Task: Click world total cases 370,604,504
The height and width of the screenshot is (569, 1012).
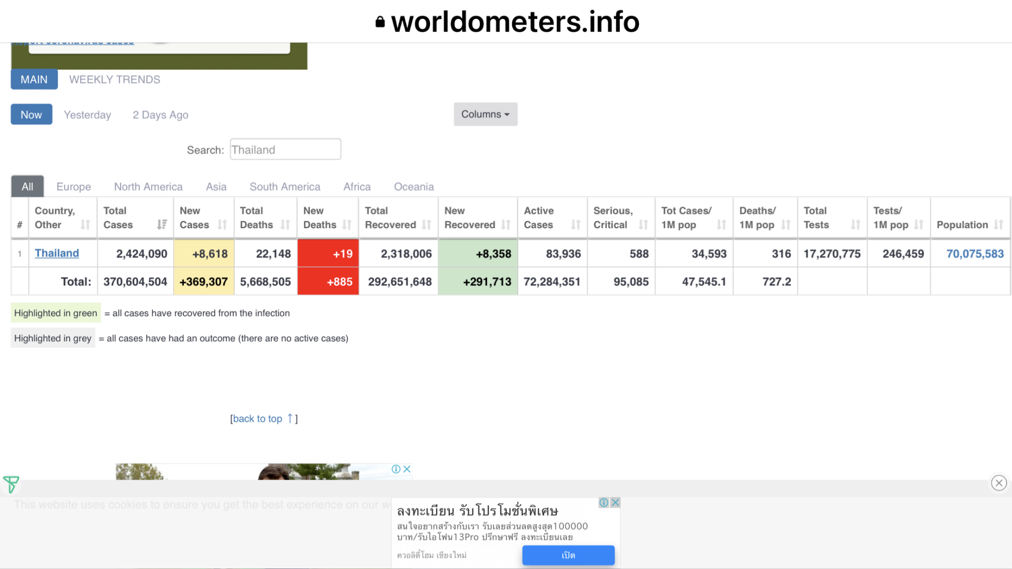Action: [135, 282]
